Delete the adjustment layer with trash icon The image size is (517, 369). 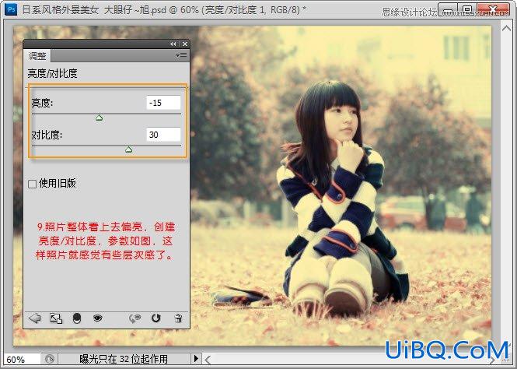178,318
